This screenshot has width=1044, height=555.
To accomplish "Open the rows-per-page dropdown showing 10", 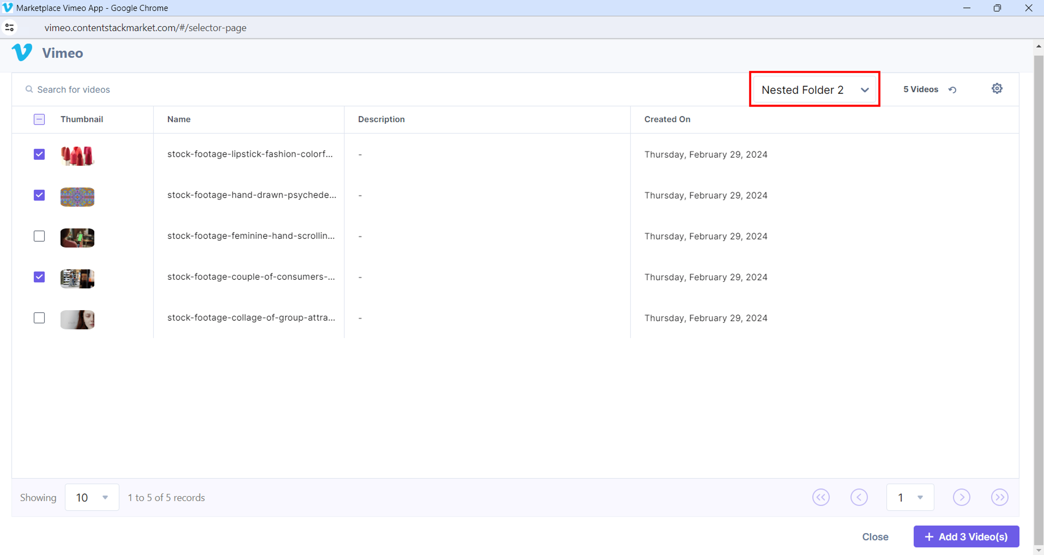I will (x=92, y=497).
